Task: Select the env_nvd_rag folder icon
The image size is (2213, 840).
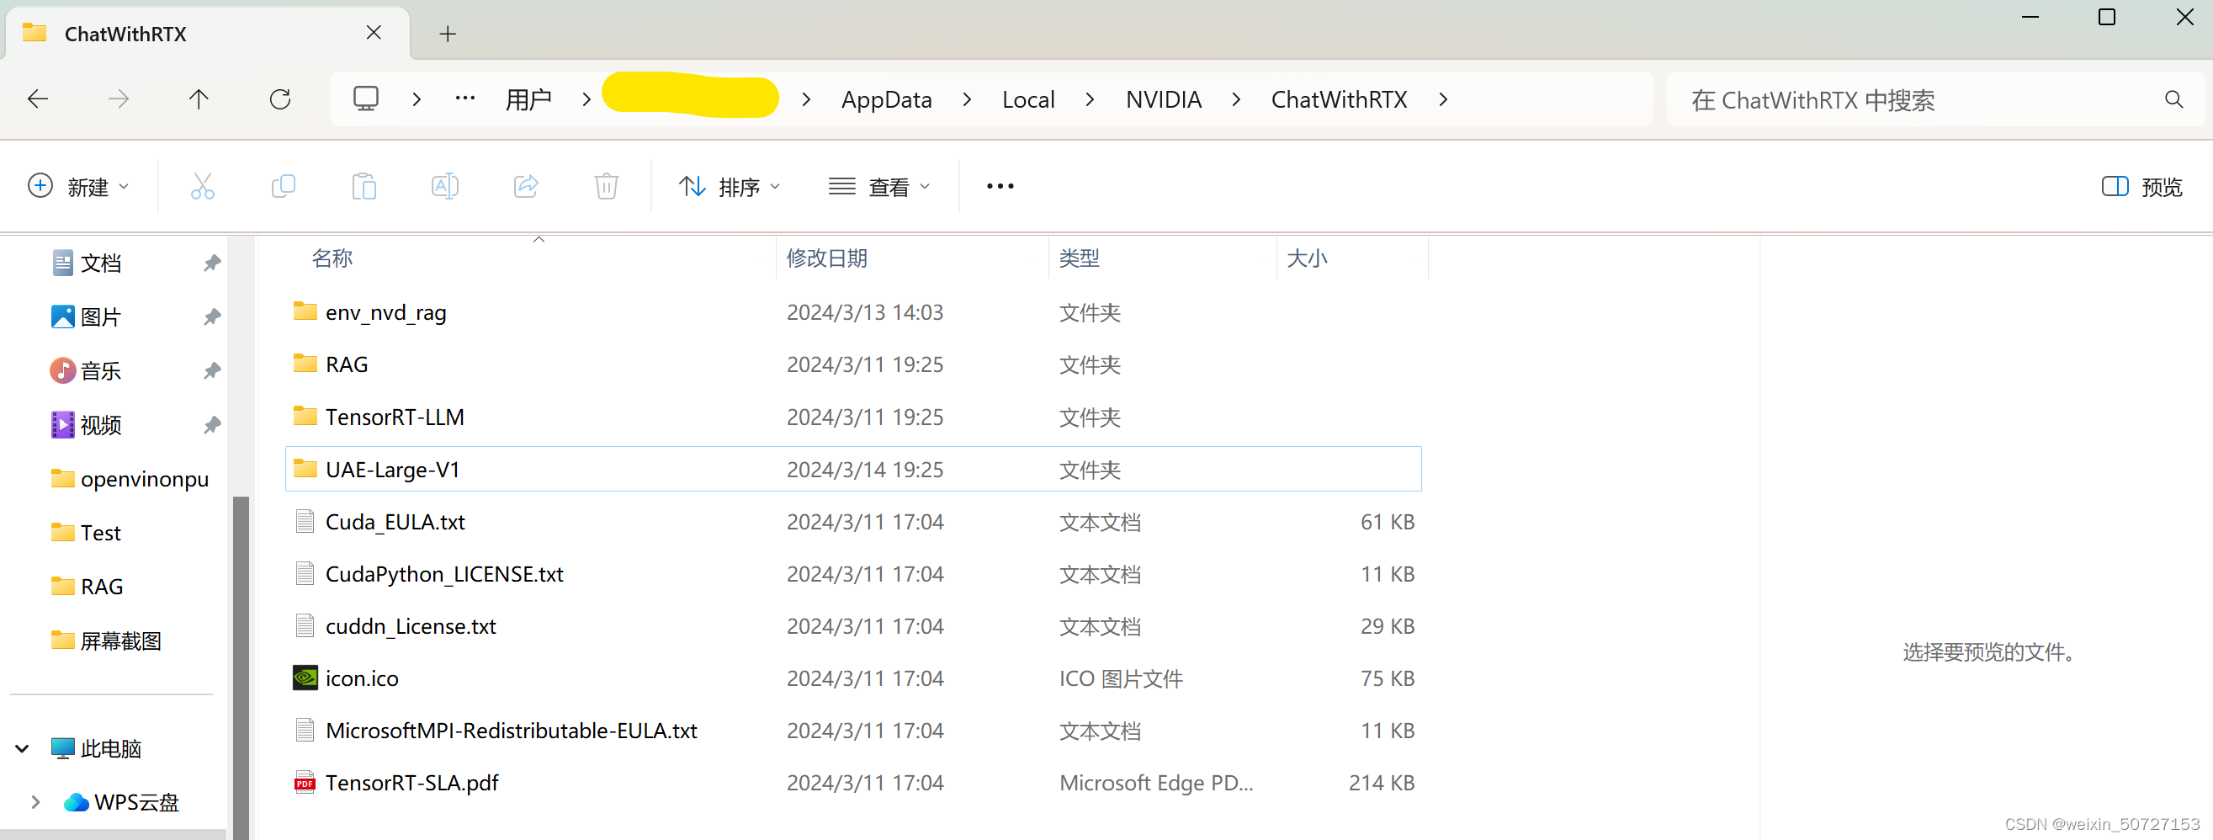Action: click(x=305, y=311)
